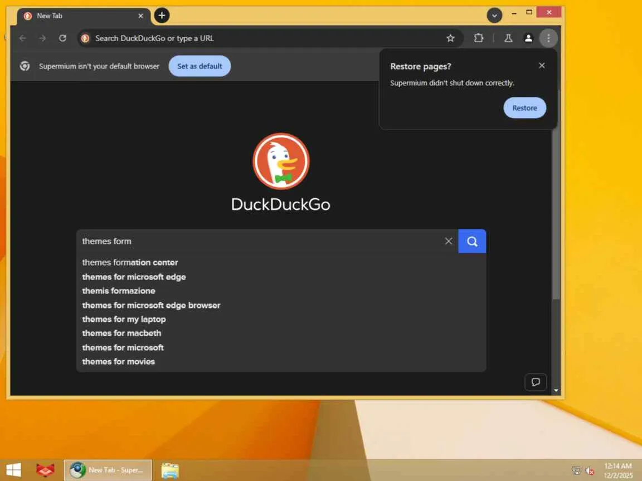Reload the page with refresh icon
This screenshot has width=642, height=481.
point(62,38)
